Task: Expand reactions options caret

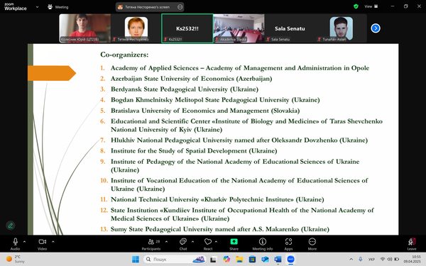Action: click(x=217, y=241)
